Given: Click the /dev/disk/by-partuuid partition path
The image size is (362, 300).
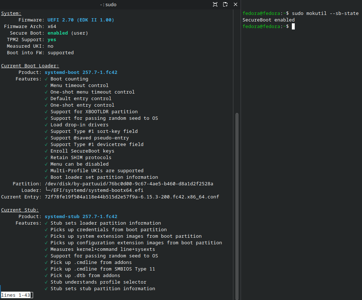Looking at the screenshot, I should (129, 183).
